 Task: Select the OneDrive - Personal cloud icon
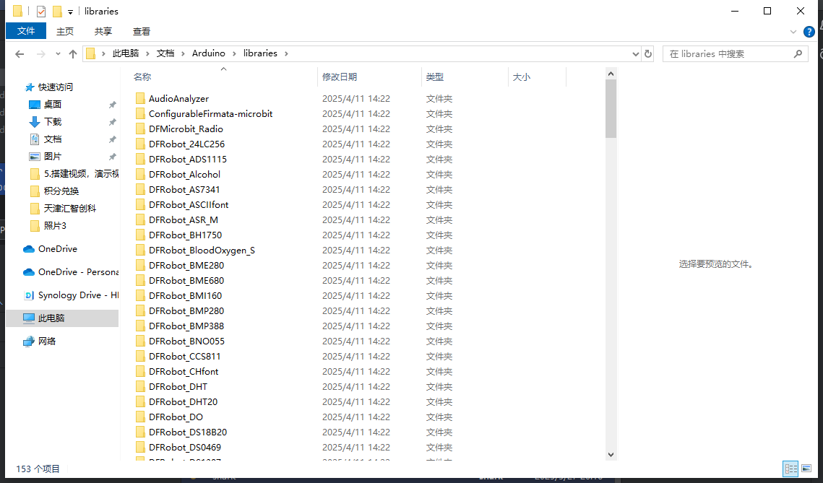click(29, 272)
